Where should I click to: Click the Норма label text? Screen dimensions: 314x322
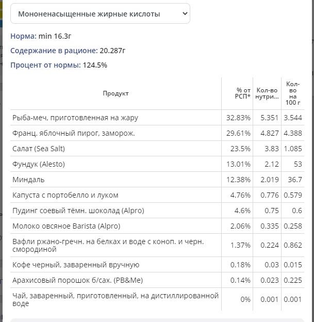click(x=23, y=36)
